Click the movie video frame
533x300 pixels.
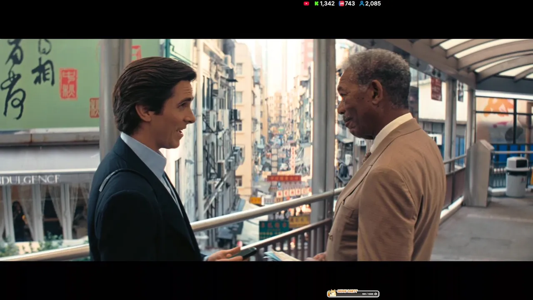pyautogui.click(x=266, y=150)
